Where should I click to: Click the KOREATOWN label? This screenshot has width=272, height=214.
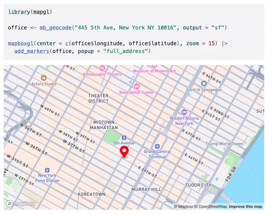tap(92, 194)
